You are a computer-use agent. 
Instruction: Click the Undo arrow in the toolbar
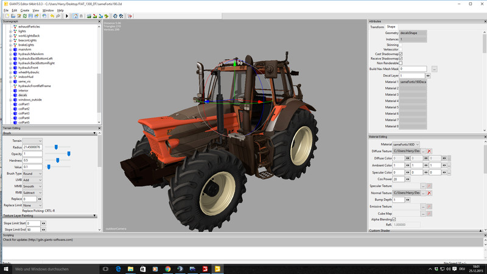coord(53,16)
